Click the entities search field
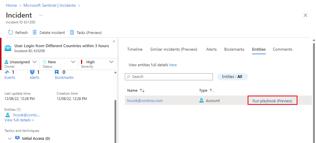 point(169,77)
